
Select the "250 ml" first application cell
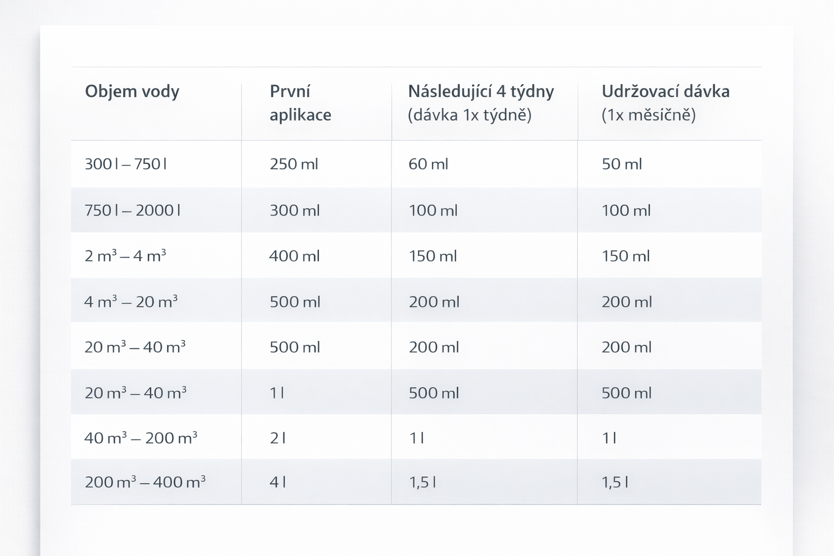[294, 164]
